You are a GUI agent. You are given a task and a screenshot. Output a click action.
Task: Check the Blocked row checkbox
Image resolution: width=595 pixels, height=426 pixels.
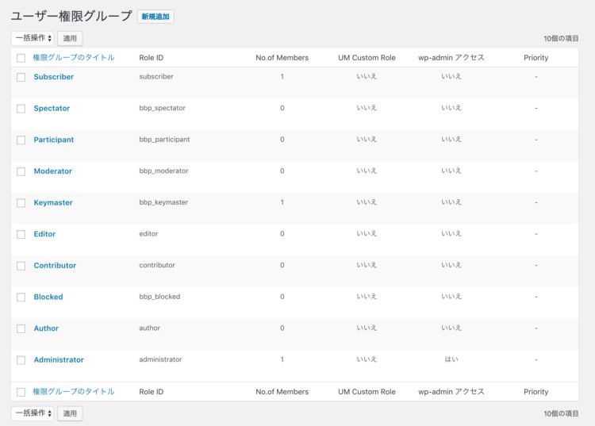pos(21,297)
